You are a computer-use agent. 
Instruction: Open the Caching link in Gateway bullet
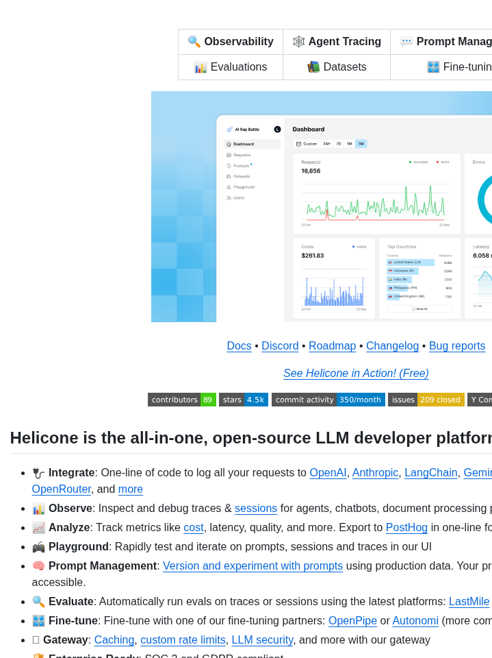[114, 640]
